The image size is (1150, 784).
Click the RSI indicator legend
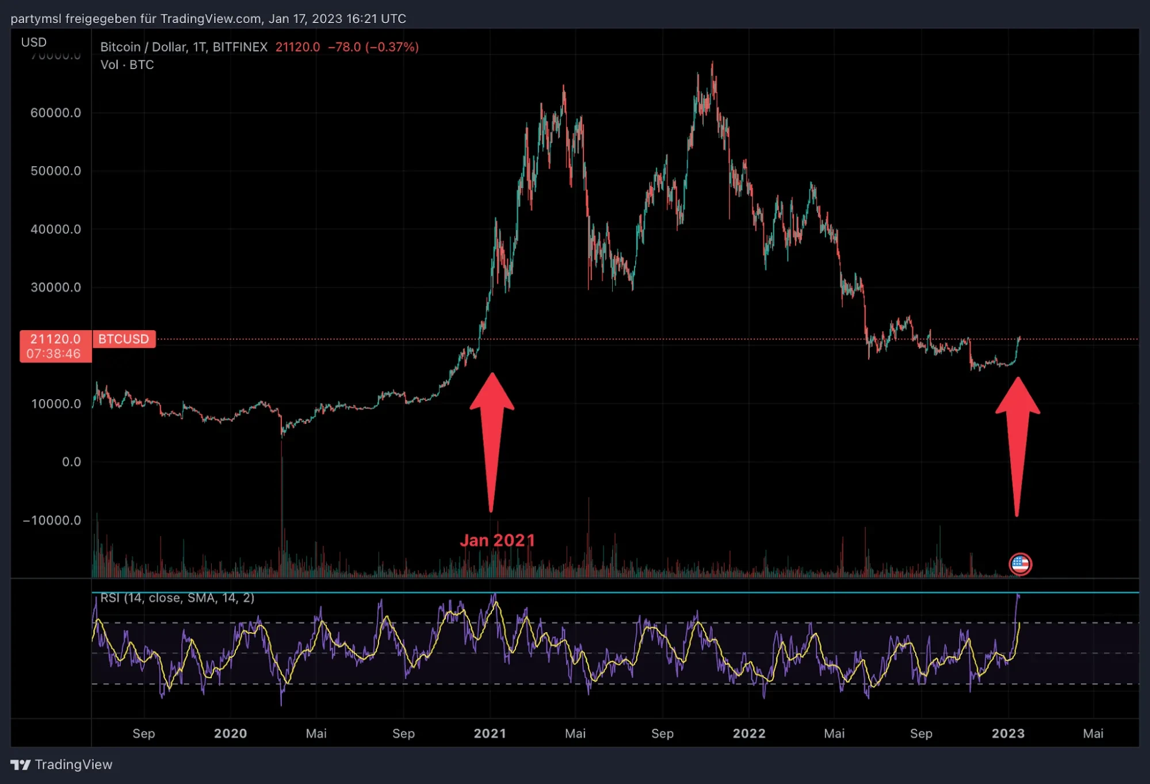[177, 598]
